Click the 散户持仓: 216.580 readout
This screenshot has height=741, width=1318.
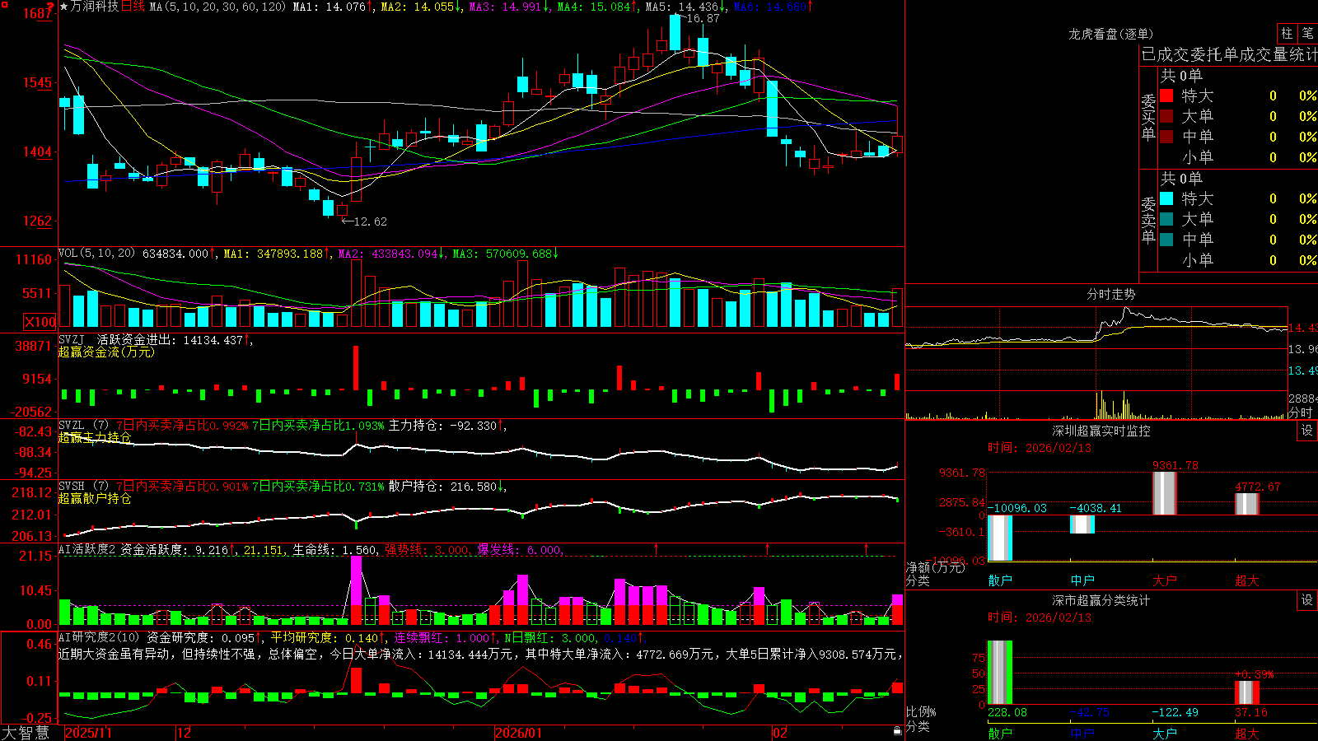tap(445, 487)
